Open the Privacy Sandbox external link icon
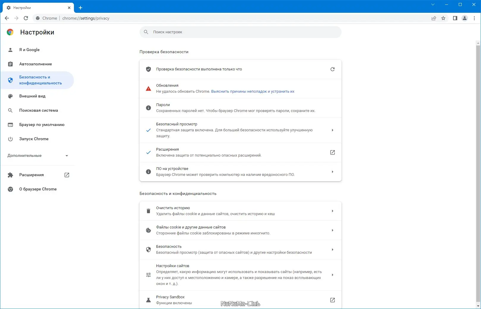This screenshot has width=481, height=309. (x=333, y=300)
